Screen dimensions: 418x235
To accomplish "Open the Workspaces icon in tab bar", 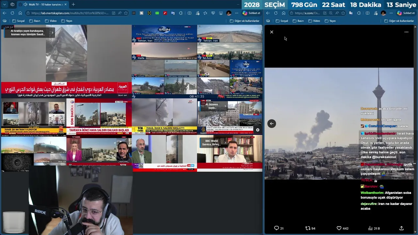I will click(12, 5).
